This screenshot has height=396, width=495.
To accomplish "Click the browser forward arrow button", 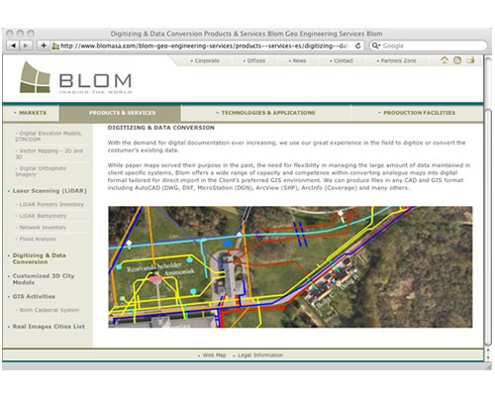I will click(26, 46).
